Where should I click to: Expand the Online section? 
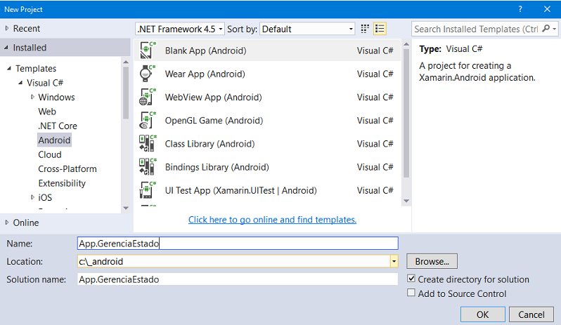[7, 223]
